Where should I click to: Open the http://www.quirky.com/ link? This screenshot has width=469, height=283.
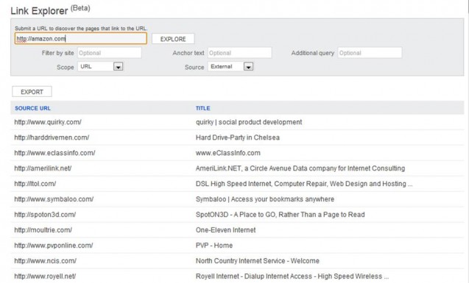click(48, 122)
